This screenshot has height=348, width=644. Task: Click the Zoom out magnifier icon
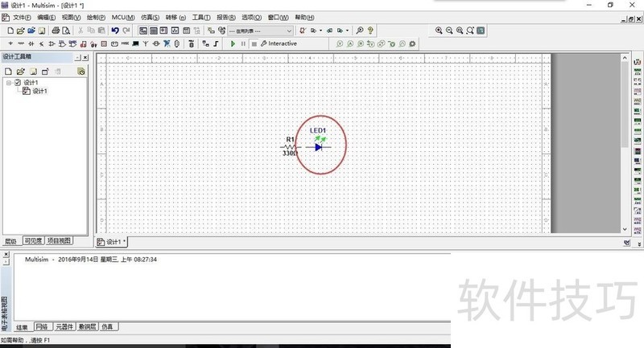click(x=449, y=31)
